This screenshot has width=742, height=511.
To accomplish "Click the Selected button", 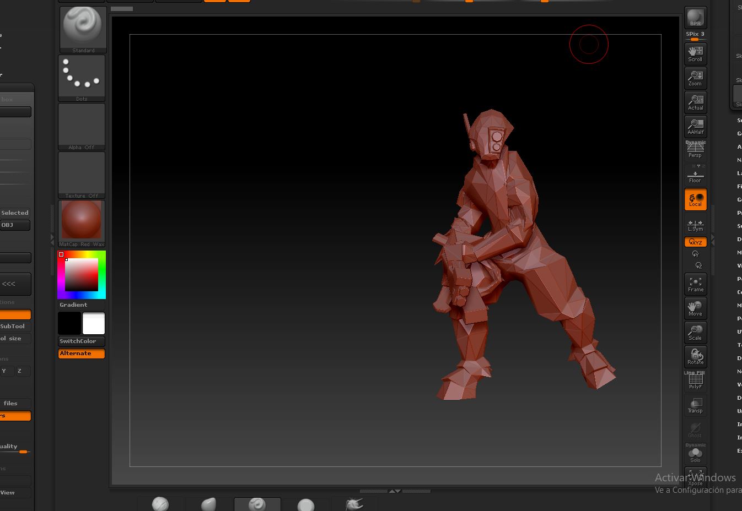I will (x=15, y=213).
